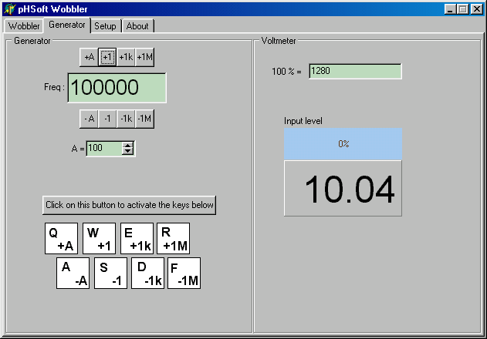Click the +1k frequency increment button
The image size is (487, 339).
[x=126, y=57]
